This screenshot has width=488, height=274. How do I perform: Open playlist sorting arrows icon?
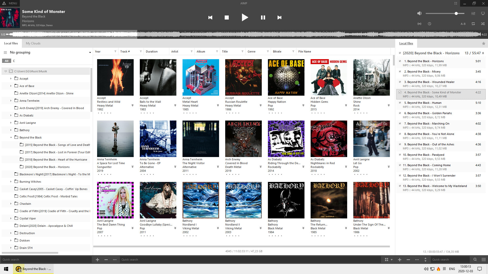(x=425, y=260)
